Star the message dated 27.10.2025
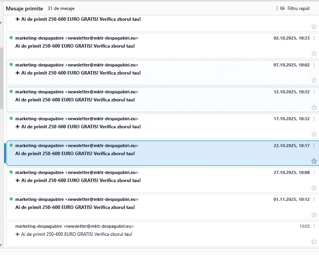 tap(314, 188)
